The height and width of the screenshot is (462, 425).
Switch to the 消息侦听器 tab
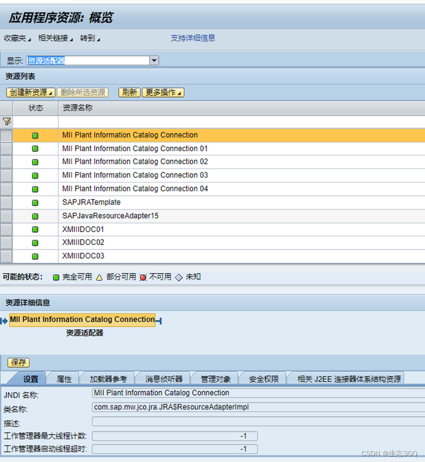[x=163, y=378]
